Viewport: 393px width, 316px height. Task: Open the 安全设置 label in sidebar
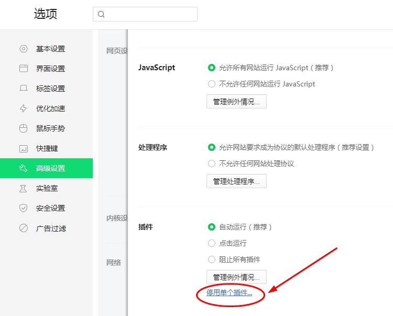(x=50, y=208)
